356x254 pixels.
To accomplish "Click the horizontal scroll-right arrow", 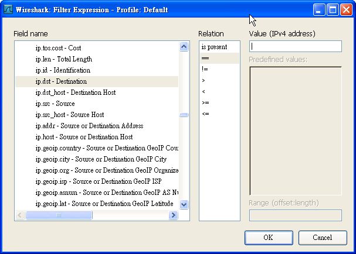I will (x=173, y=215).
